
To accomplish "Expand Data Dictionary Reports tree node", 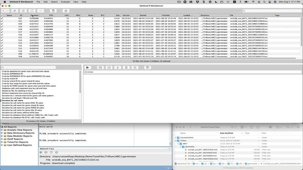I will point(2,133).
